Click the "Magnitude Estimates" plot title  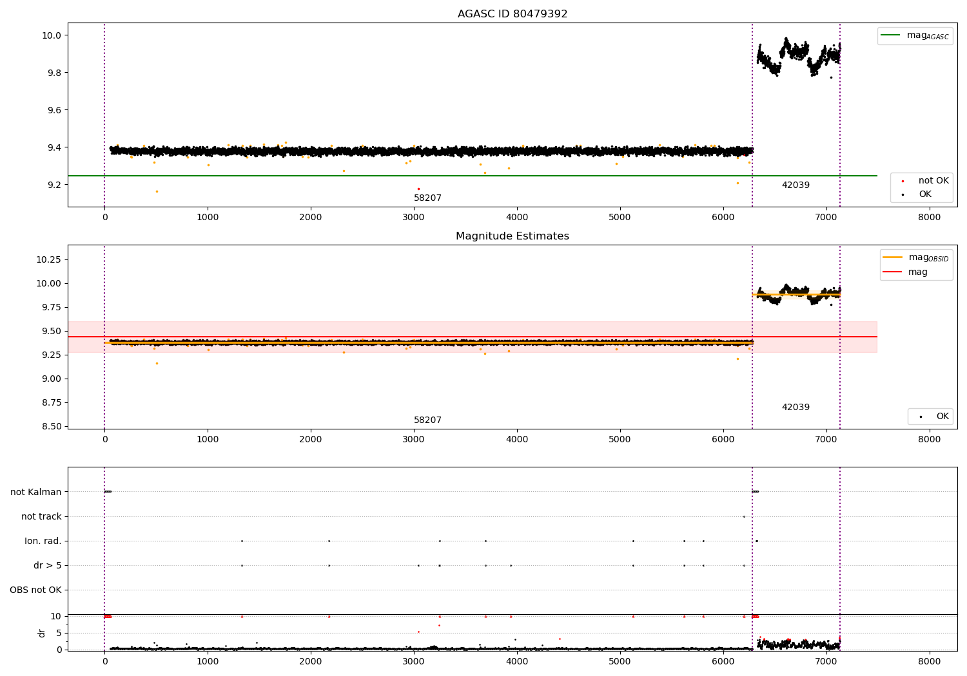513,236
